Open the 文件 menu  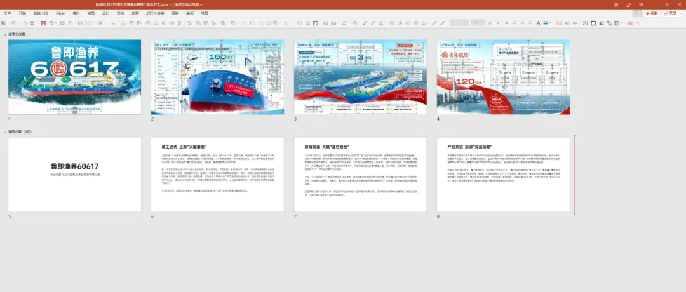8,13
